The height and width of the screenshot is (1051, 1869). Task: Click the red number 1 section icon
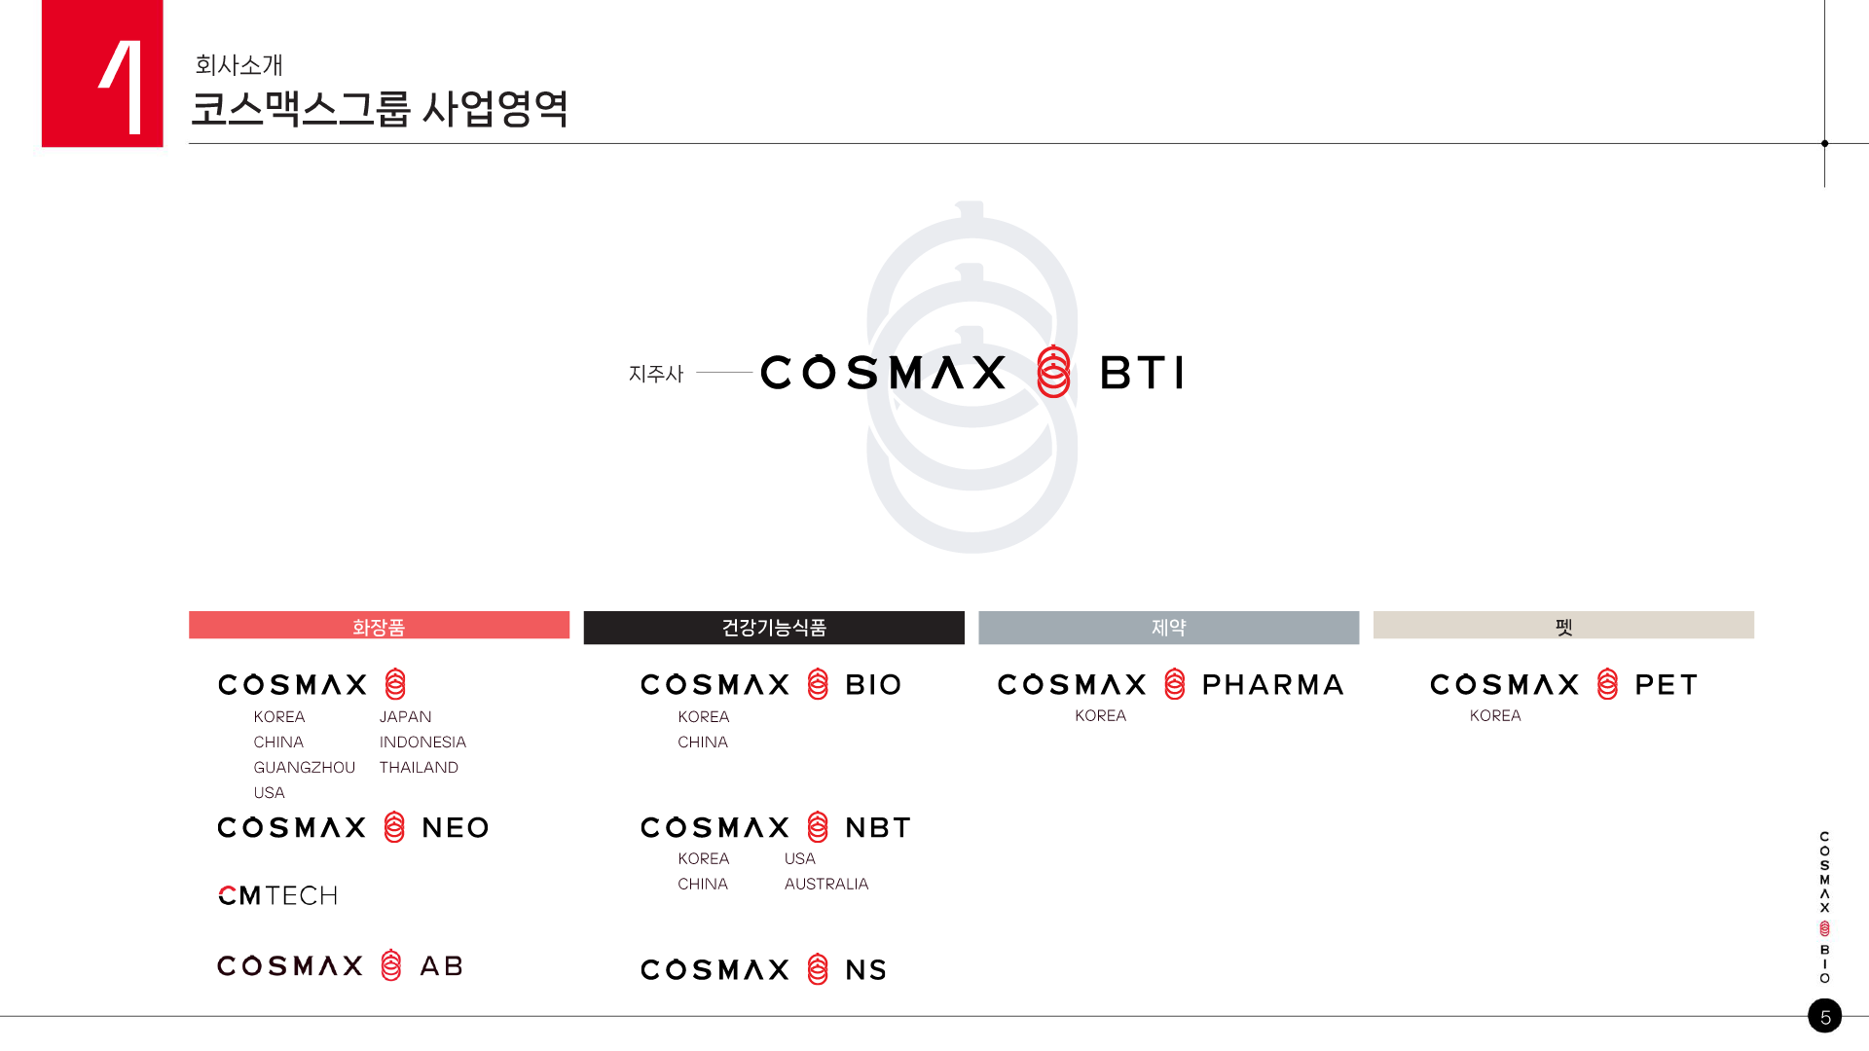(x=102, y=74)
